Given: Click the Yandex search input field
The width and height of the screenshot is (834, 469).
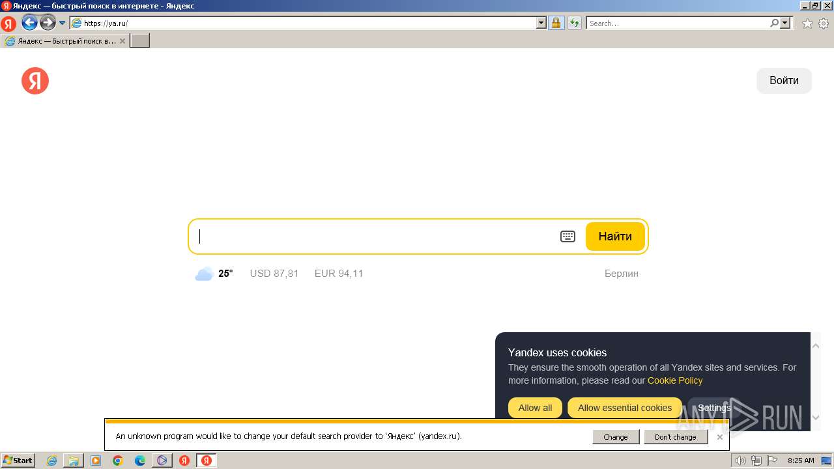Looking at the screenshot, I should [x=375, y=236].
